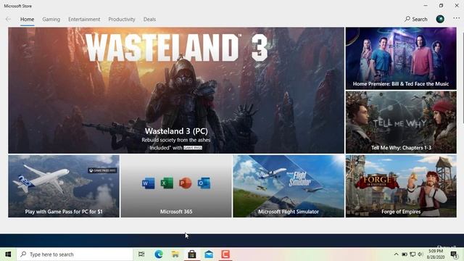Open the taskbar clock and date

[436, 254]
